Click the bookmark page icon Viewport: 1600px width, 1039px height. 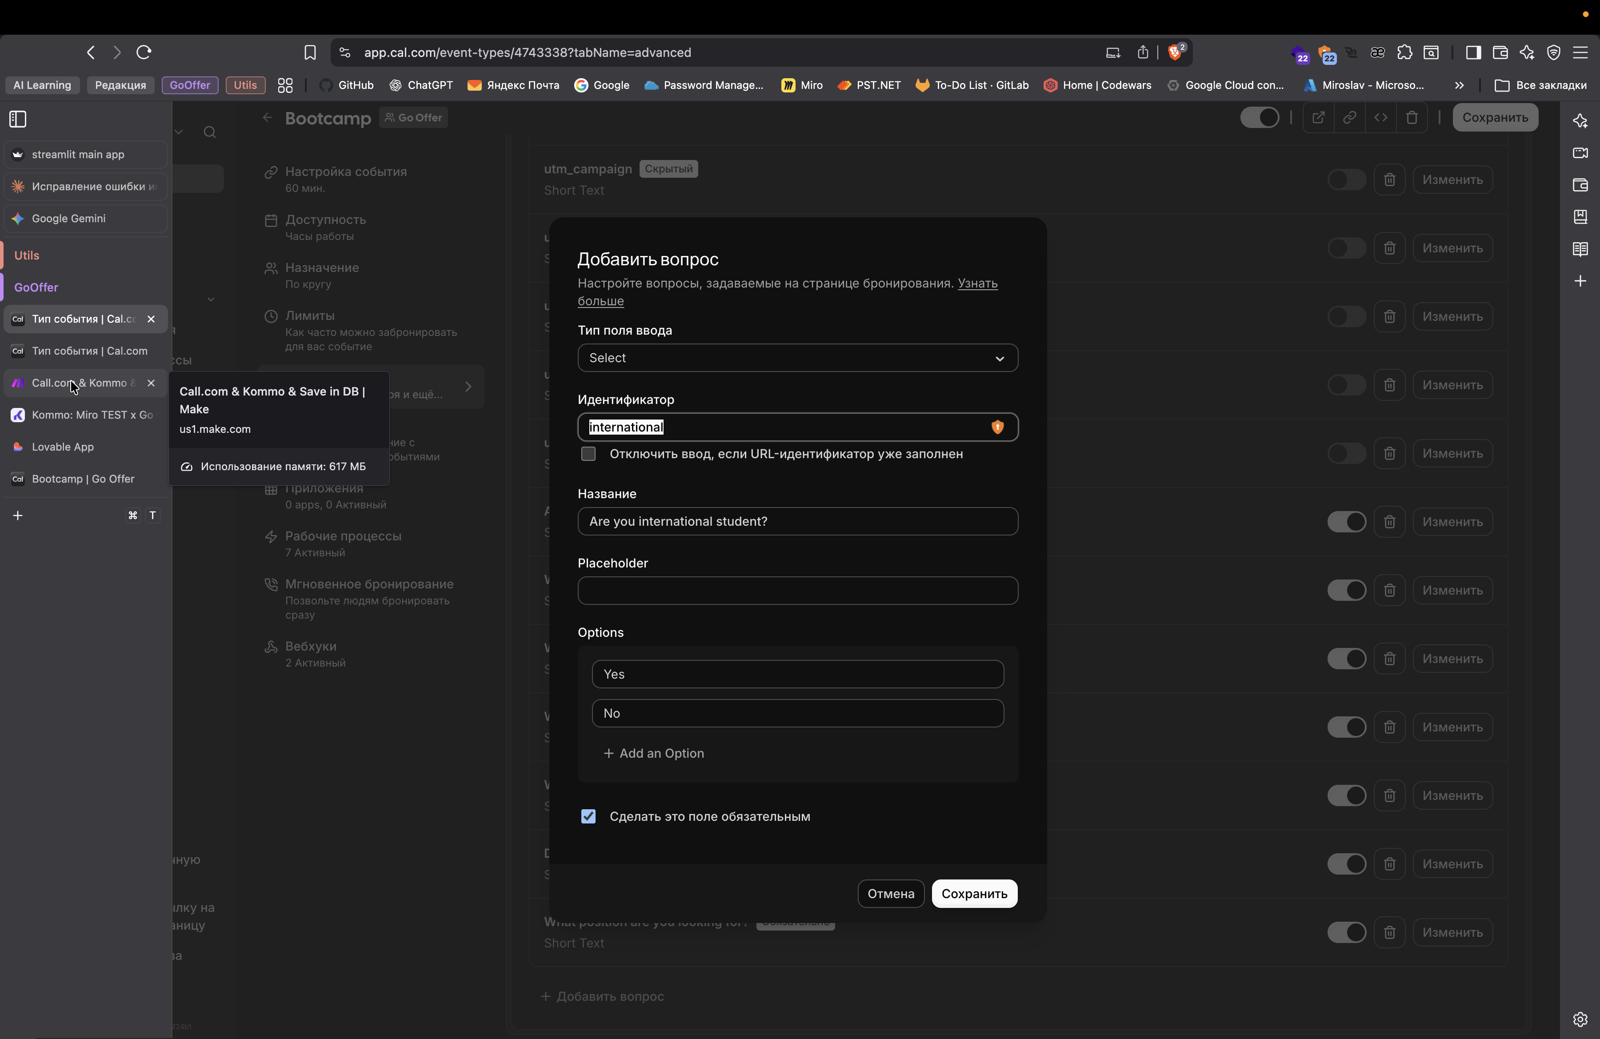310,52
